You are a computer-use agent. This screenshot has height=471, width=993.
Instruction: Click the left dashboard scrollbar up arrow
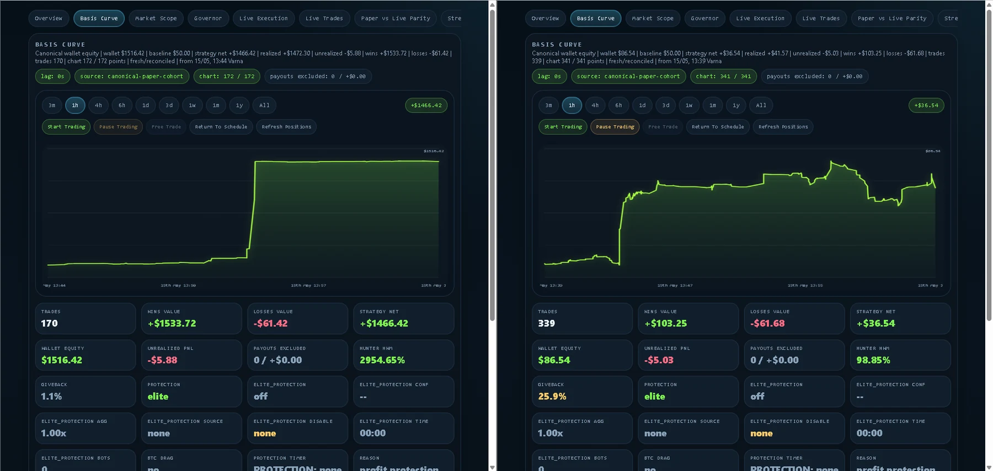[492, 4]
